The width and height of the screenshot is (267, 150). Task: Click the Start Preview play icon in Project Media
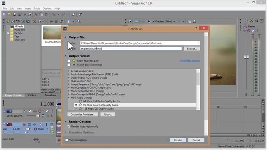(51, 21)
